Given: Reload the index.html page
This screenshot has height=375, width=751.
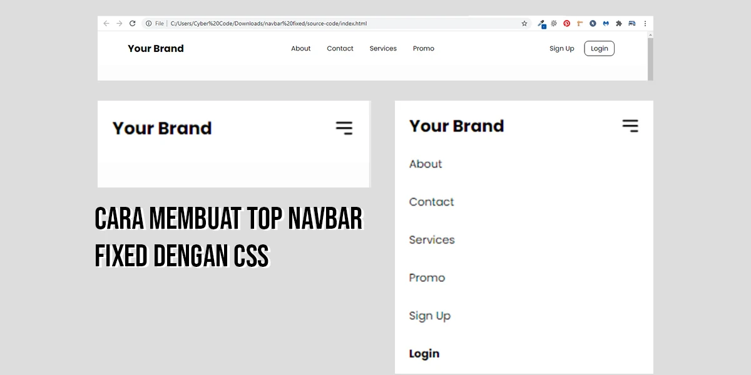Looking at the screenshot, I should click(132, 22).
